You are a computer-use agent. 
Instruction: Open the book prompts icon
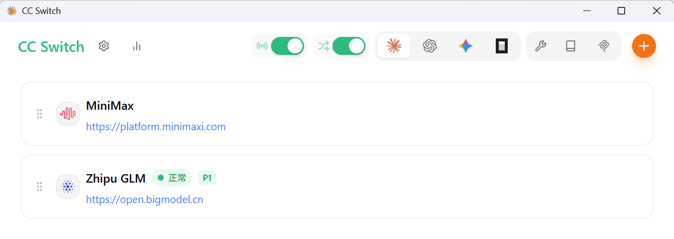coord(571,46)
